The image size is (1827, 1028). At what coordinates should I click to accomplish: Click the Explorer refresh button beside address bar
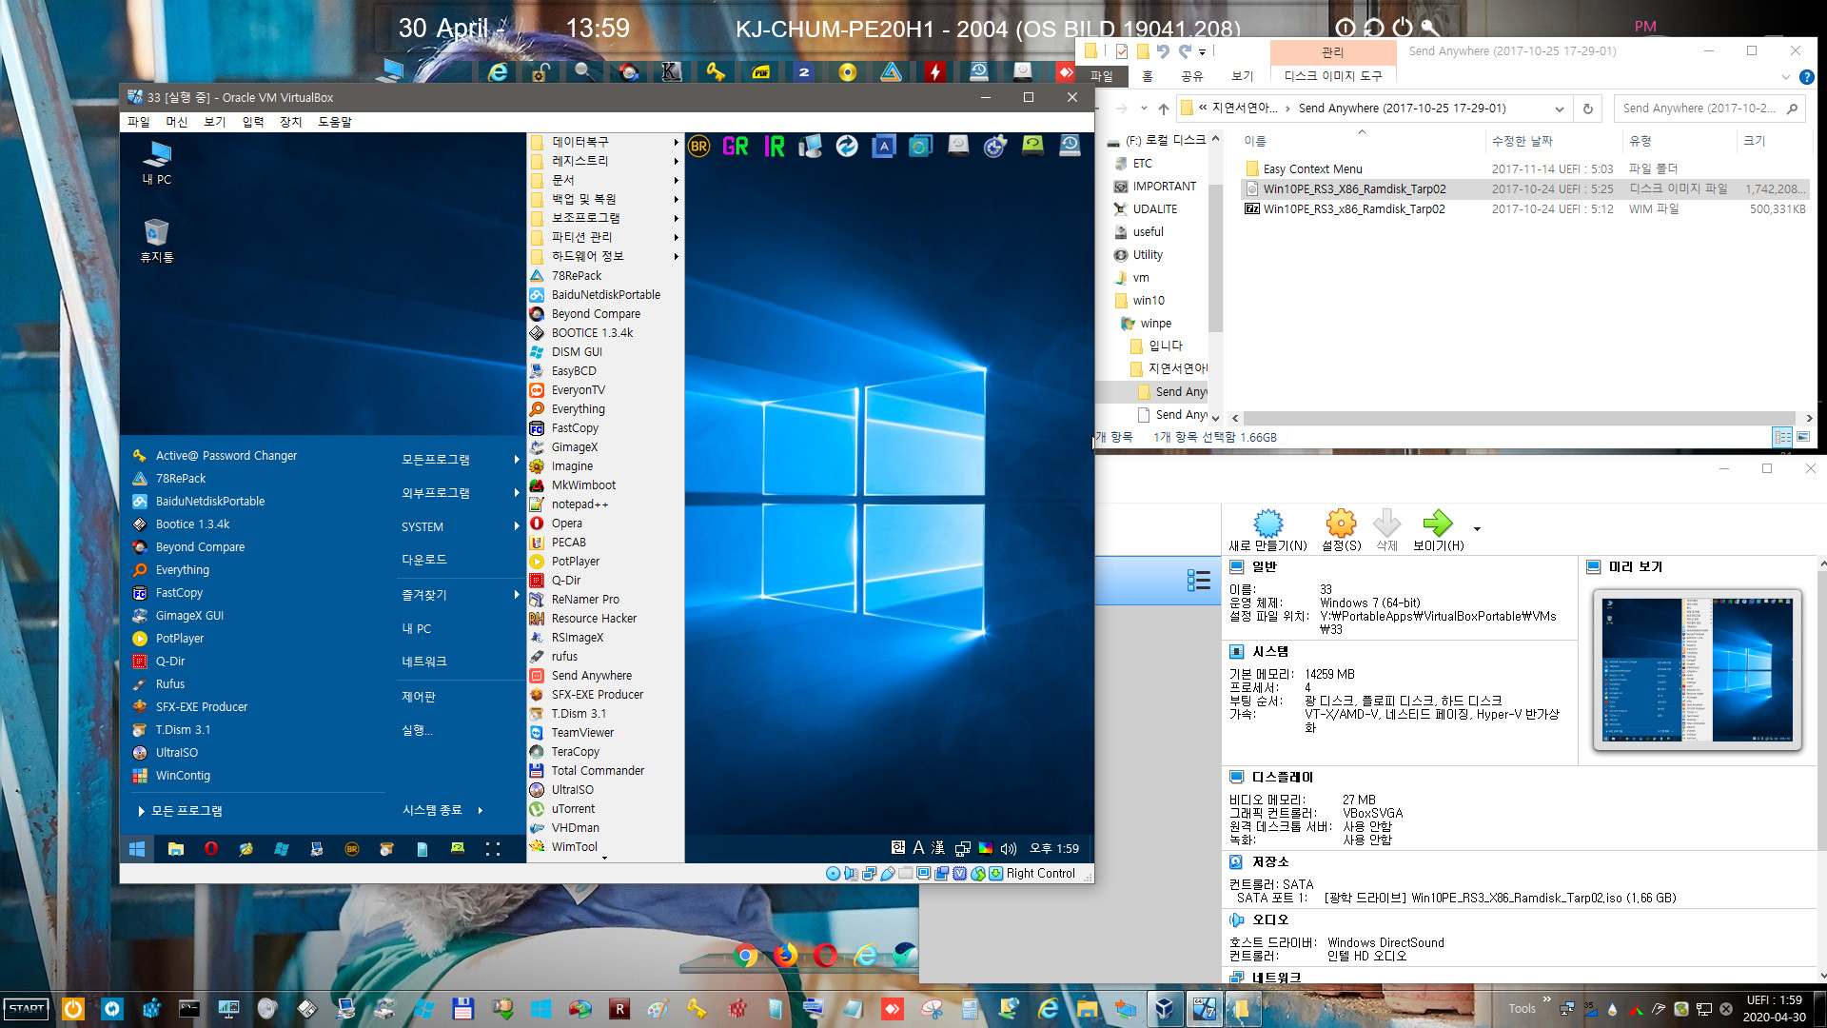(1587, 109)
